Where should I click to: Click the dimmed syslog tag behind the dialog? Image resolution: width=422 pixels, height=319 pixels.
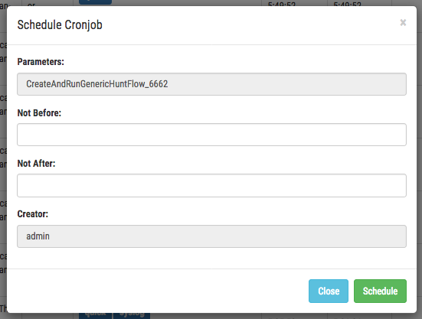132,315
